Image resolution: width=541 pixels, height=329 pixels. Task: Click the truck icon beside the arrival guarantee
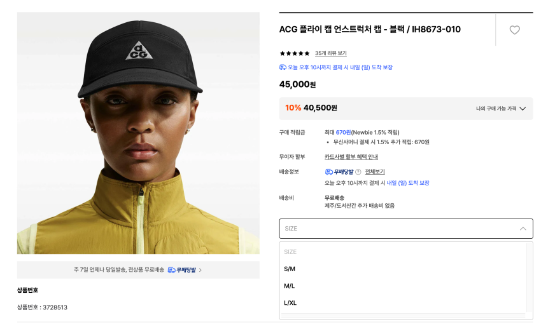[x=283, y=67]
